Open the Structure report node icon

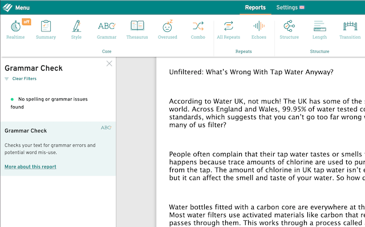point(289,26)
